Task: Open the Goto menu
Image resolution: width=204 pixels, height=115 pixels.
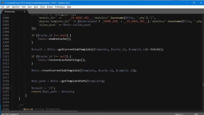Action: (36, 7)
